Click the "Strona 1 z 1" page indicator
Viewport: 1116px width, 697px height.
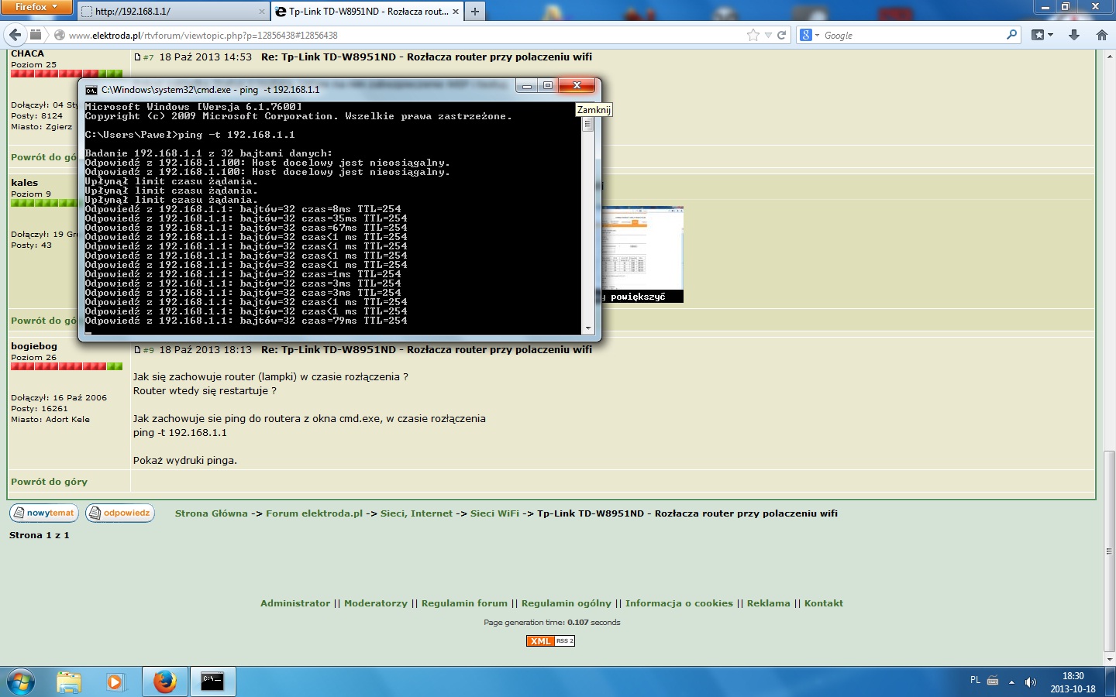[x=40, y=535]
